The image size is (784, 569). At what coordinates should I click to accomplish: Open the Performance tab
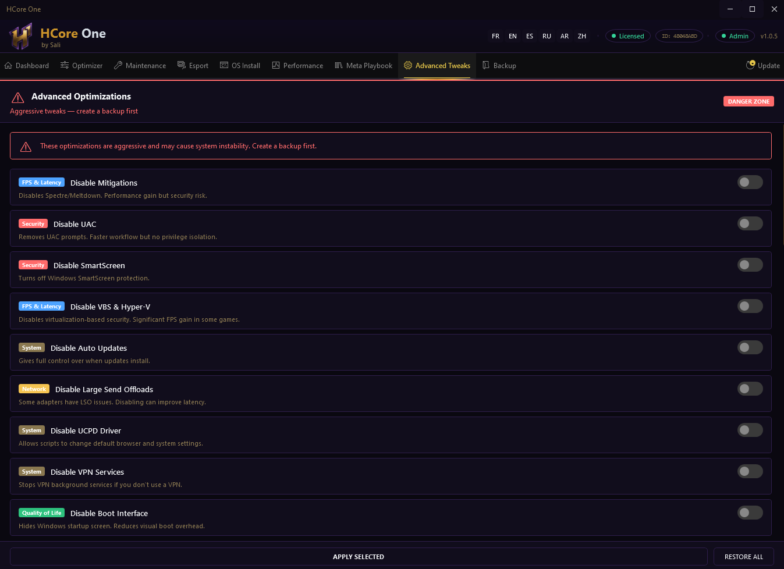[x=297, y=65]
